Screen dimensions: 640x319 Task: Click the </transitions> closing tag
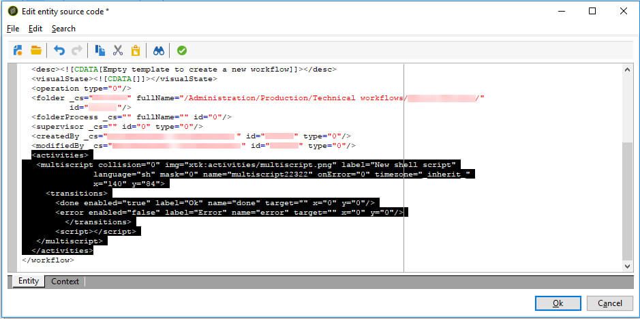point(98,222)
